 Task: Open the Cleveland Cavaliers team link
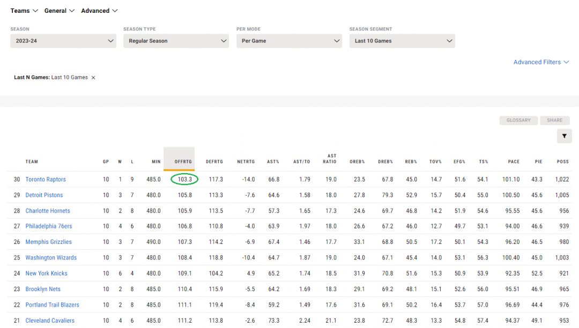pyautogui.click(x=50, y=320)
